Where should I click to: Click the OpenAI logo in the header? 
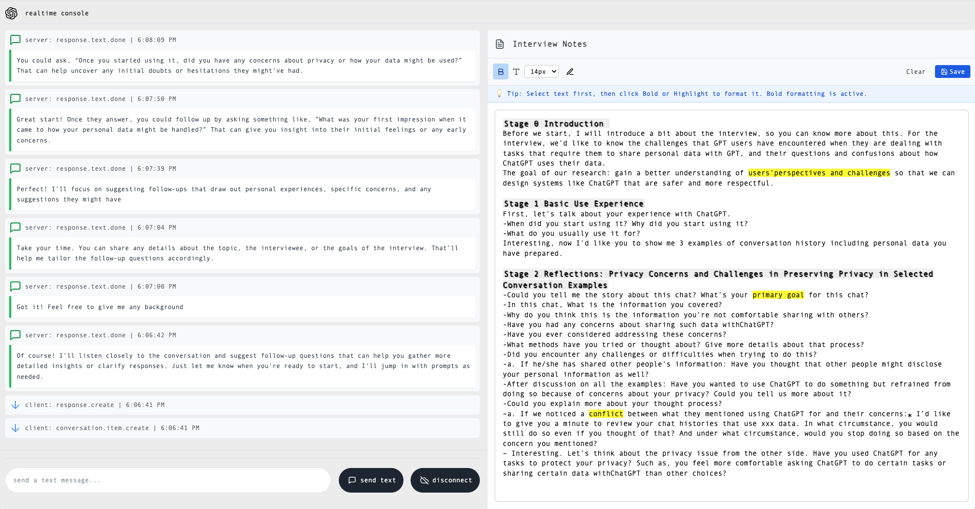[x=11, y=13]
